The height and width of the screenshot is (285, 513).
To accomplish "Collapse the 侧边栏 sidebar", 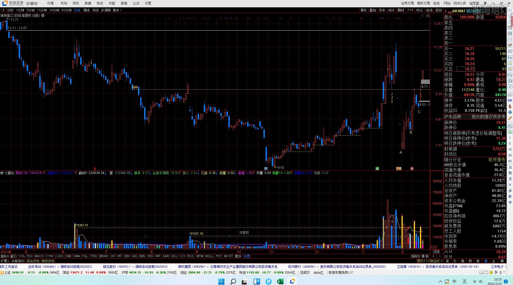I will pos(437,261).
